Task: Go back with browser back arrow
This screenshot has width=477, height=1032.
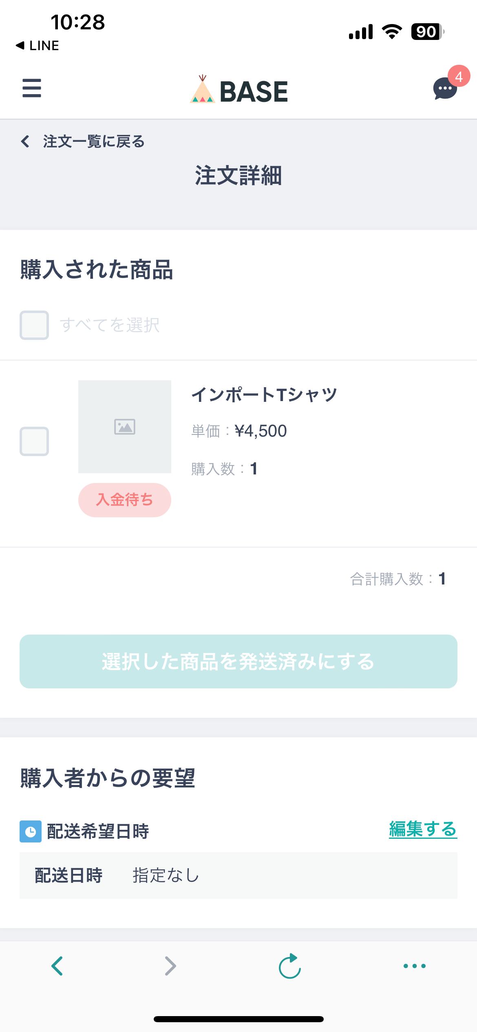Action: tap(57, 966)
